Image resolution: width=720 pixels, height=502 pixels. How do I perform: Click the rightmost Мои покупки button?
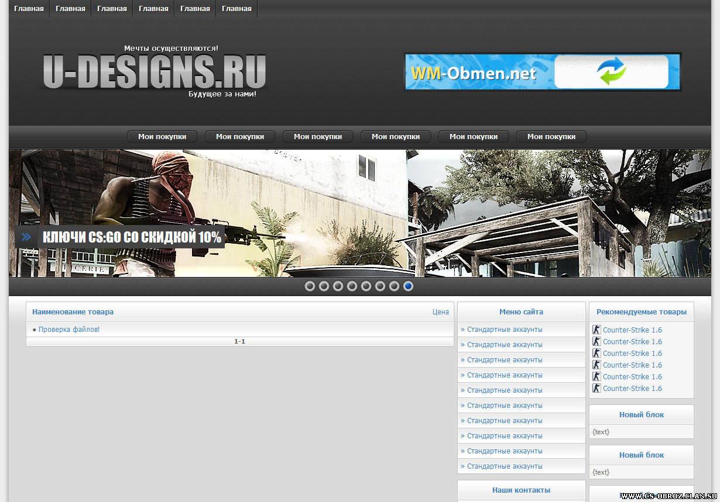click(551, 137)
